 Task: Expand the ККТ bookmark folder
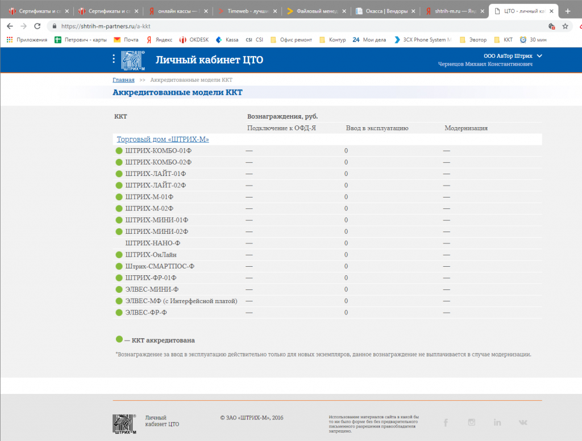pos(504,40)
